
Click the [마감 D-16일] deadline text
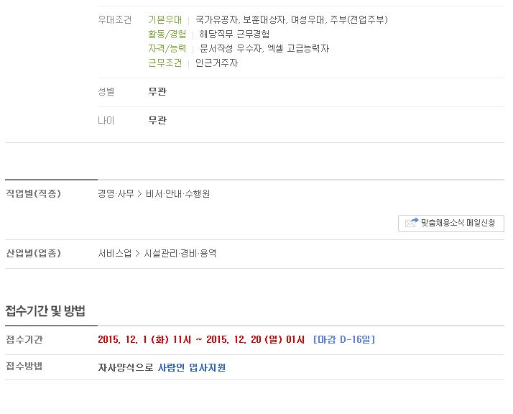coord(344,339)
